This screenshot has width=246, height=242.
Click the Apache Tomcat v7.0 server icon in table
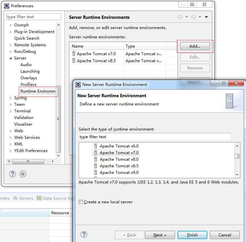click(74, 54)
